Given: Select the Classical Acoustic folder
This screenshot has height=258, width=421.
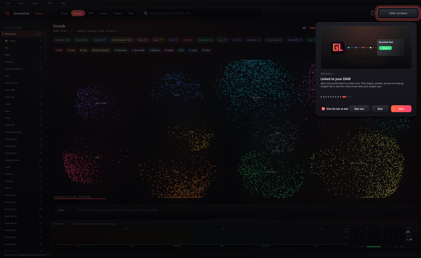Looking at the screenshot, I should (x=23, y=132).
